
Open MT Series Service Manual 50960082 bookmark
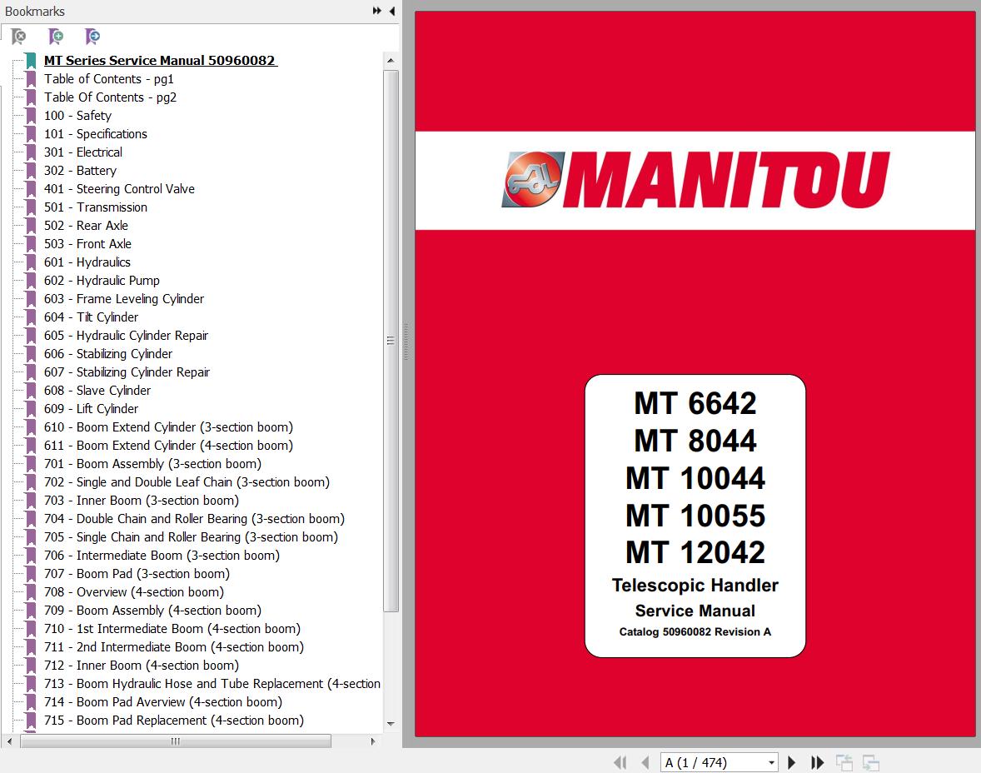160,61
